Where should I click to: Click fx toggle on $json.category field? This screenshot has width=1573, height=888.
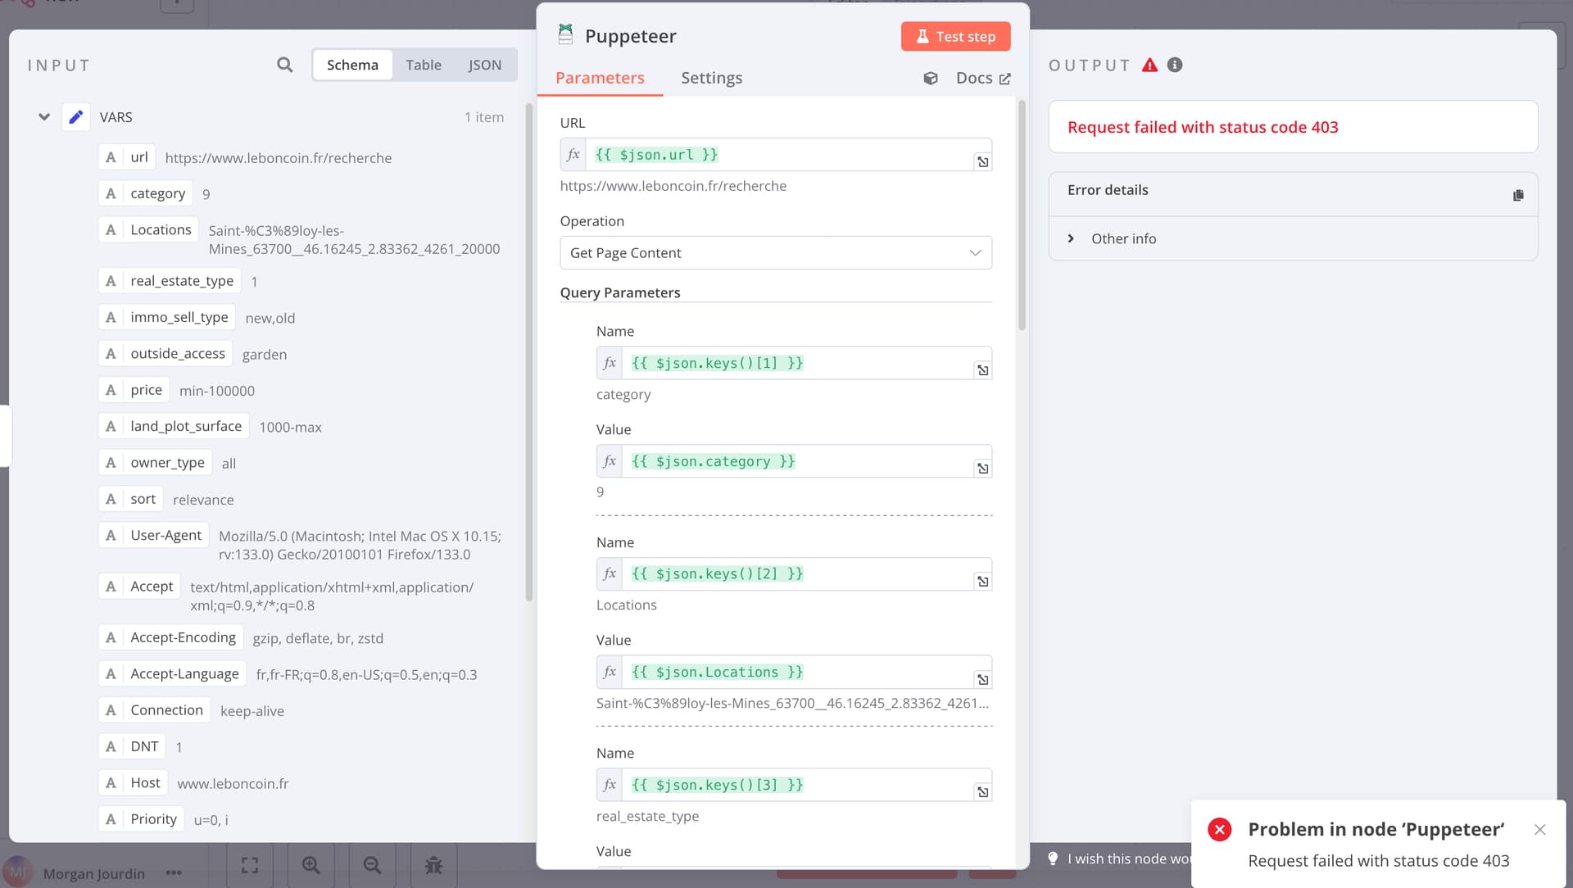coord(609,461)
